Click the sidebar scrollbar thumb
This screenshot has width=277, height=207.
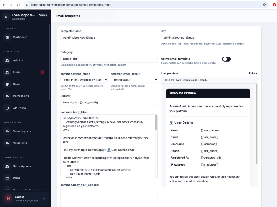(x=50, y=62)
